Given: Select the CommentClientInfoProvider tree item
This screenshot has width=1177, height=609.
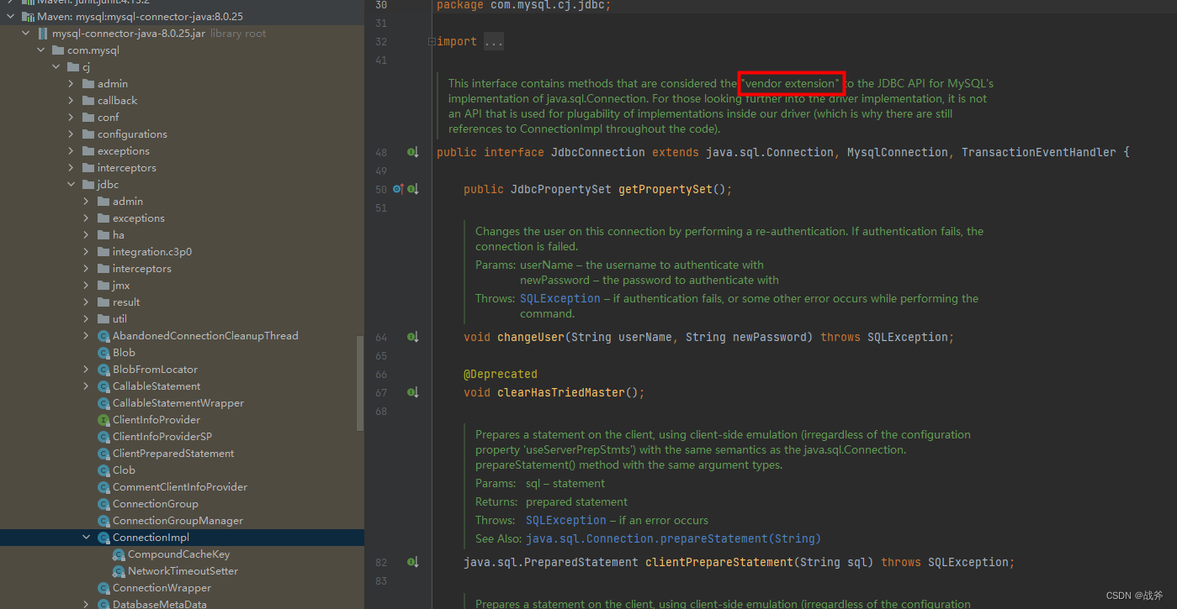Looking at the screenshot, I should click(180, 487).
